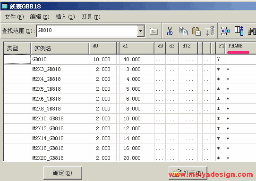Click F1 value Y in GB818 row
Screen dimensions: 256x181
(218, 59)
